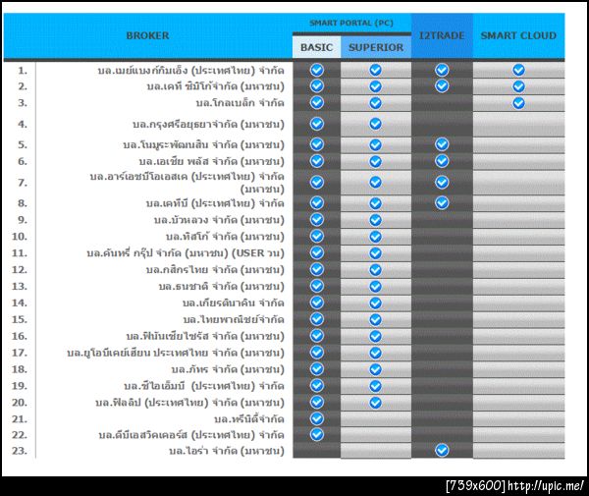The image size is (589, 496).
Task: Click the I2TRADE checkmark in row 5
Action: [x=442, y=144]
